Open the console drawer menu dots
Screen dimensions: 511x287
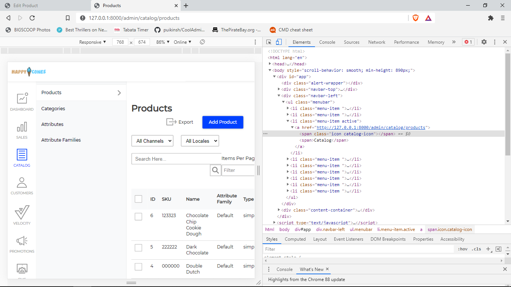pos(269,269)
